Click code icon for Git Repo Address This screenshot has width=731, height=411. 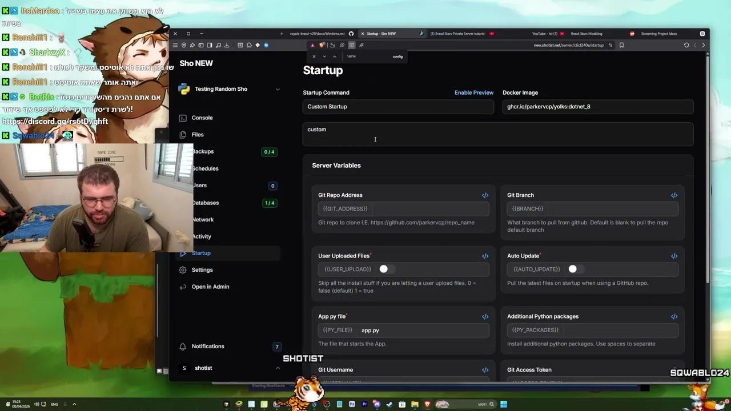coord(485,195)
